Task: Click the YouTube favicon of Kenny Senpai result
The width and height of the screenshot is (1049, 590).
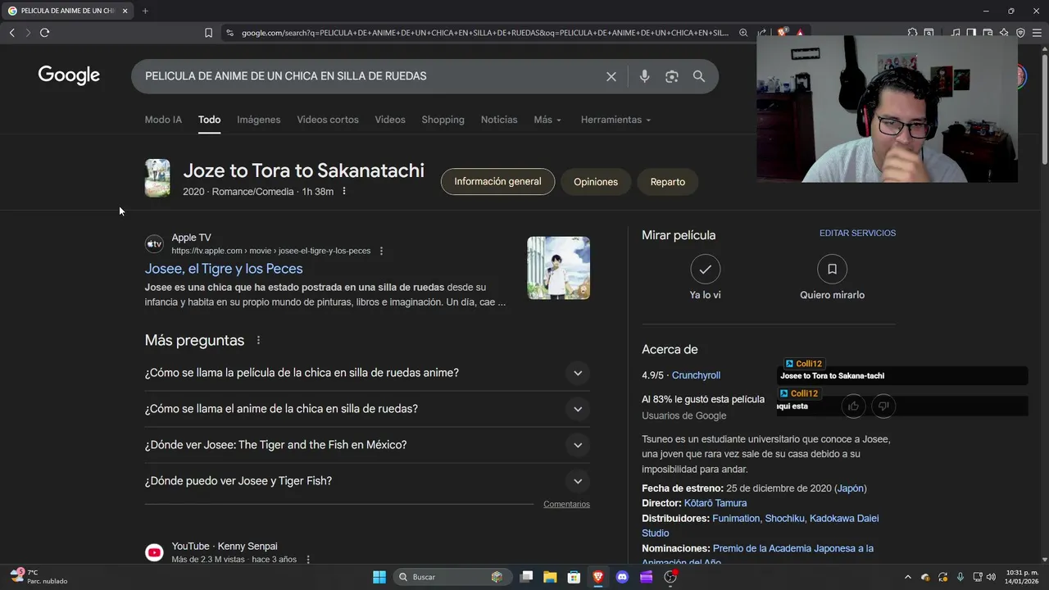Action: tap(154, 552)
